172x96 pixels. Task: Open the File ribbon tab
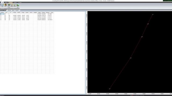point(2,2)
